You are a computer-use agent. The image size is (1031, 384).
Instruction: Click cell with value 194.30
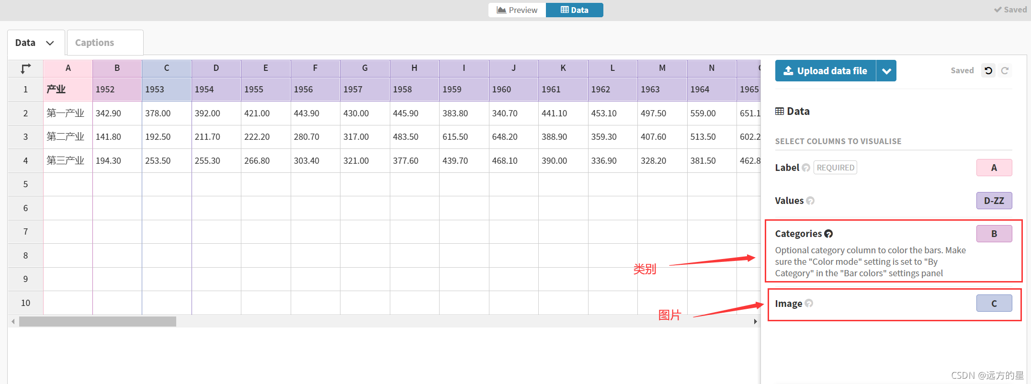(x=117, y=161)
